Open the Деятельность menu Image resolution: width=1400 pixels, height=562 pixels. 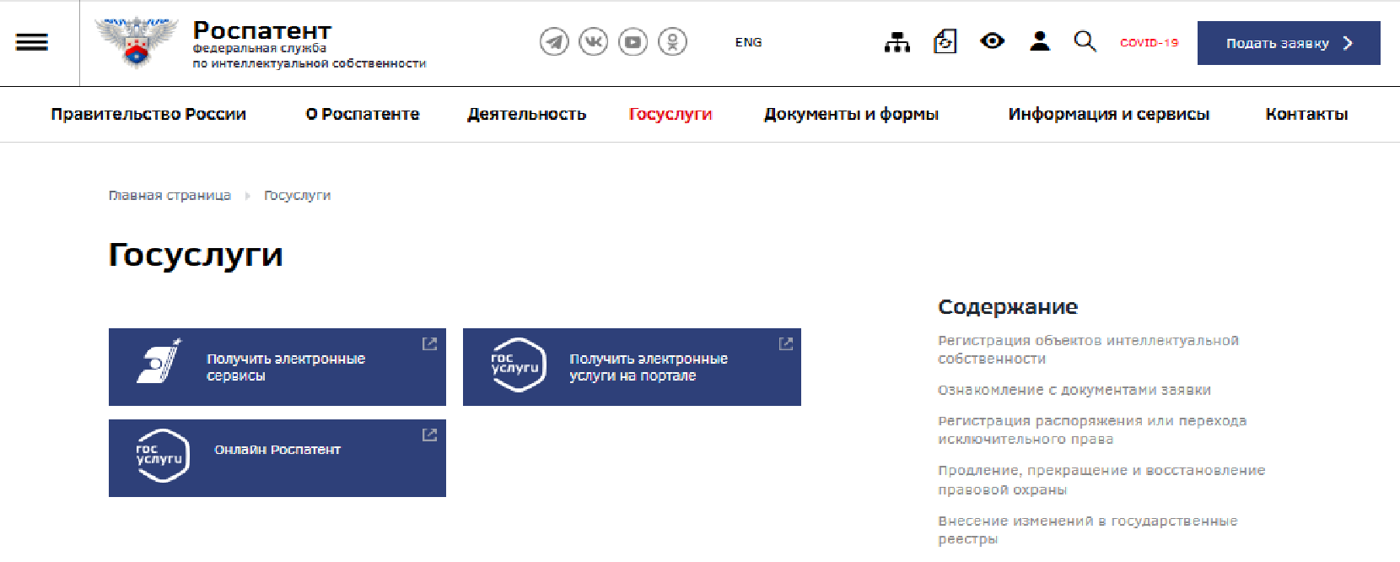click(526, 114)
